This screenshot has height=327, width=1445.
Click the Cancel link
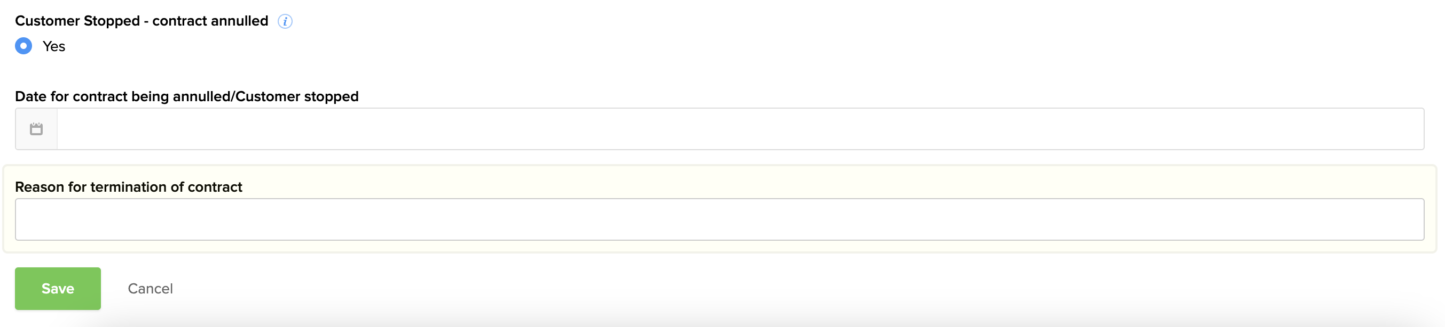coord(151,289)
